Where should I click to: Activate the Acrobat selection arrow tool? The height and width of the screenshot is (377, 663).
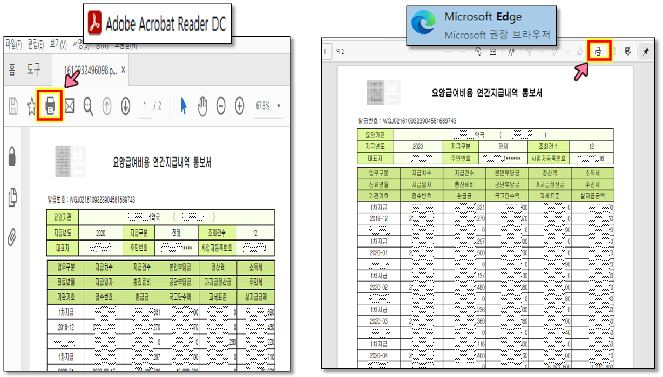[x=184, y=107]
